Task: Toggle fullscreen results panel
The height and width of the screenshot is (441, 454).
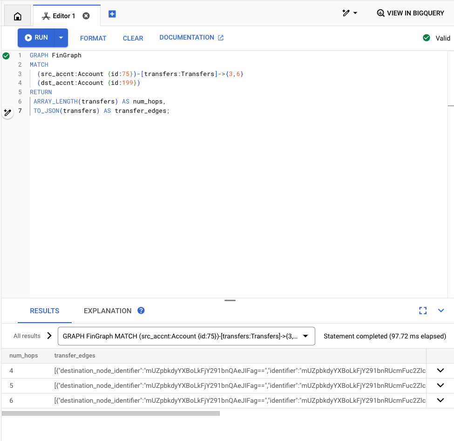Action: click(x=423, y=310)
